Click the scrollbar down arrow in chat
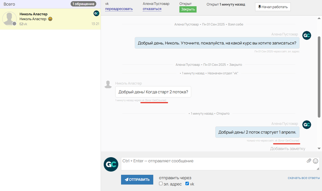Viewport: 322px width, 191px height. [x=319, y=148]
